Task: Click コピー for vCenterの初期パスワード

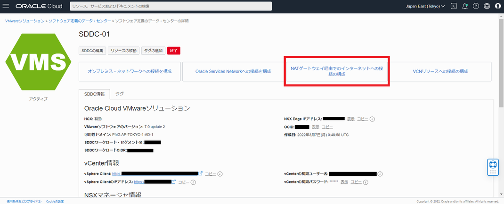Action: tap(356, 182)
